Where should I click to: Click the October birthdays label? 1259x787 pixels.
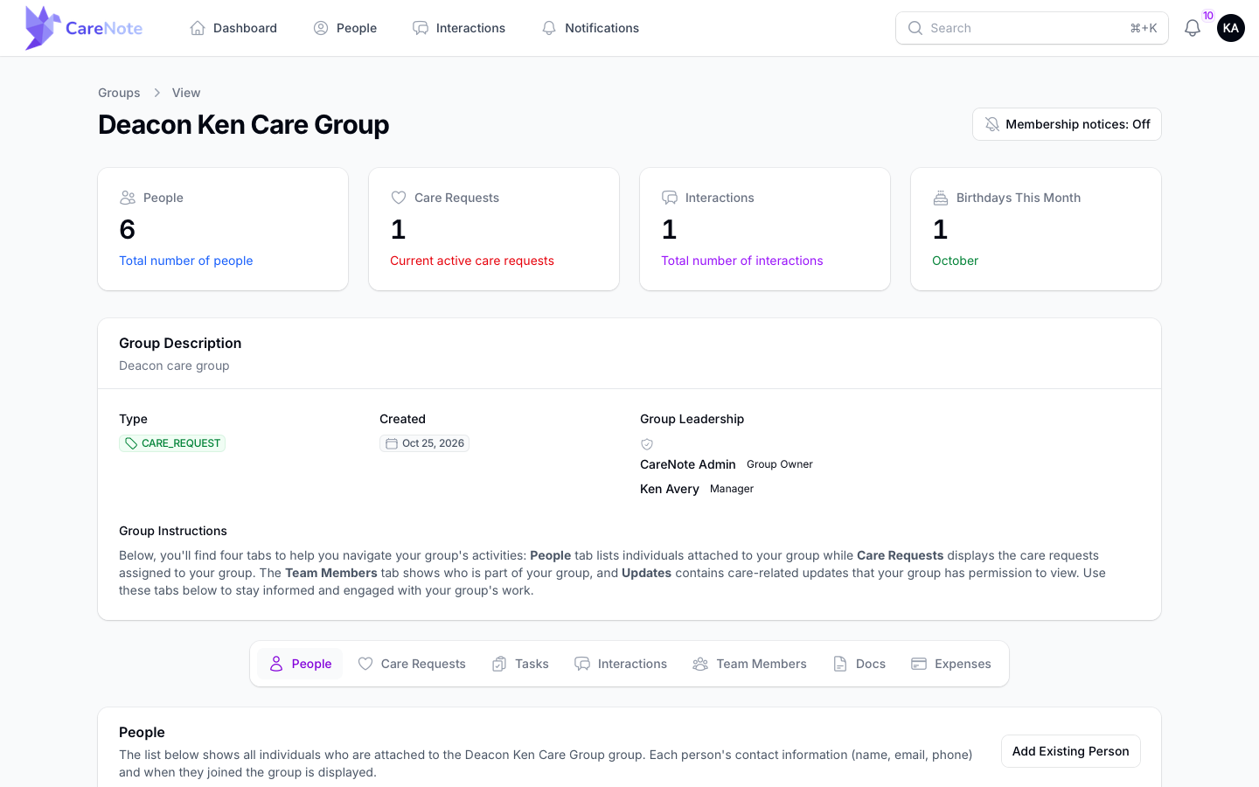coord(955,261)
